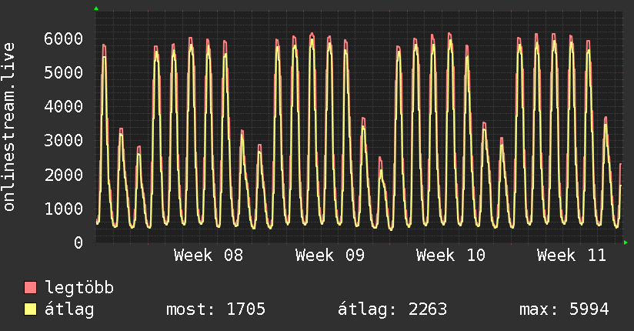
Task: Select the átlag legend label beside yellow swatch
Action: tap(70, 309)
